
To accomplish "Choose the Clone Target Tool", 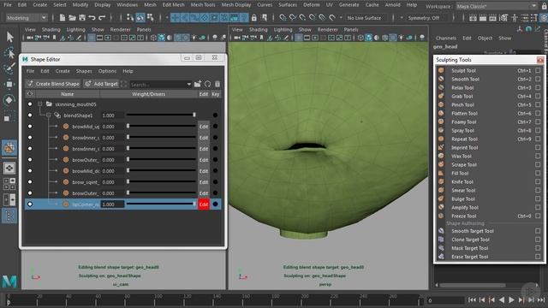I will pyautogui.click(x=470, y=240).
